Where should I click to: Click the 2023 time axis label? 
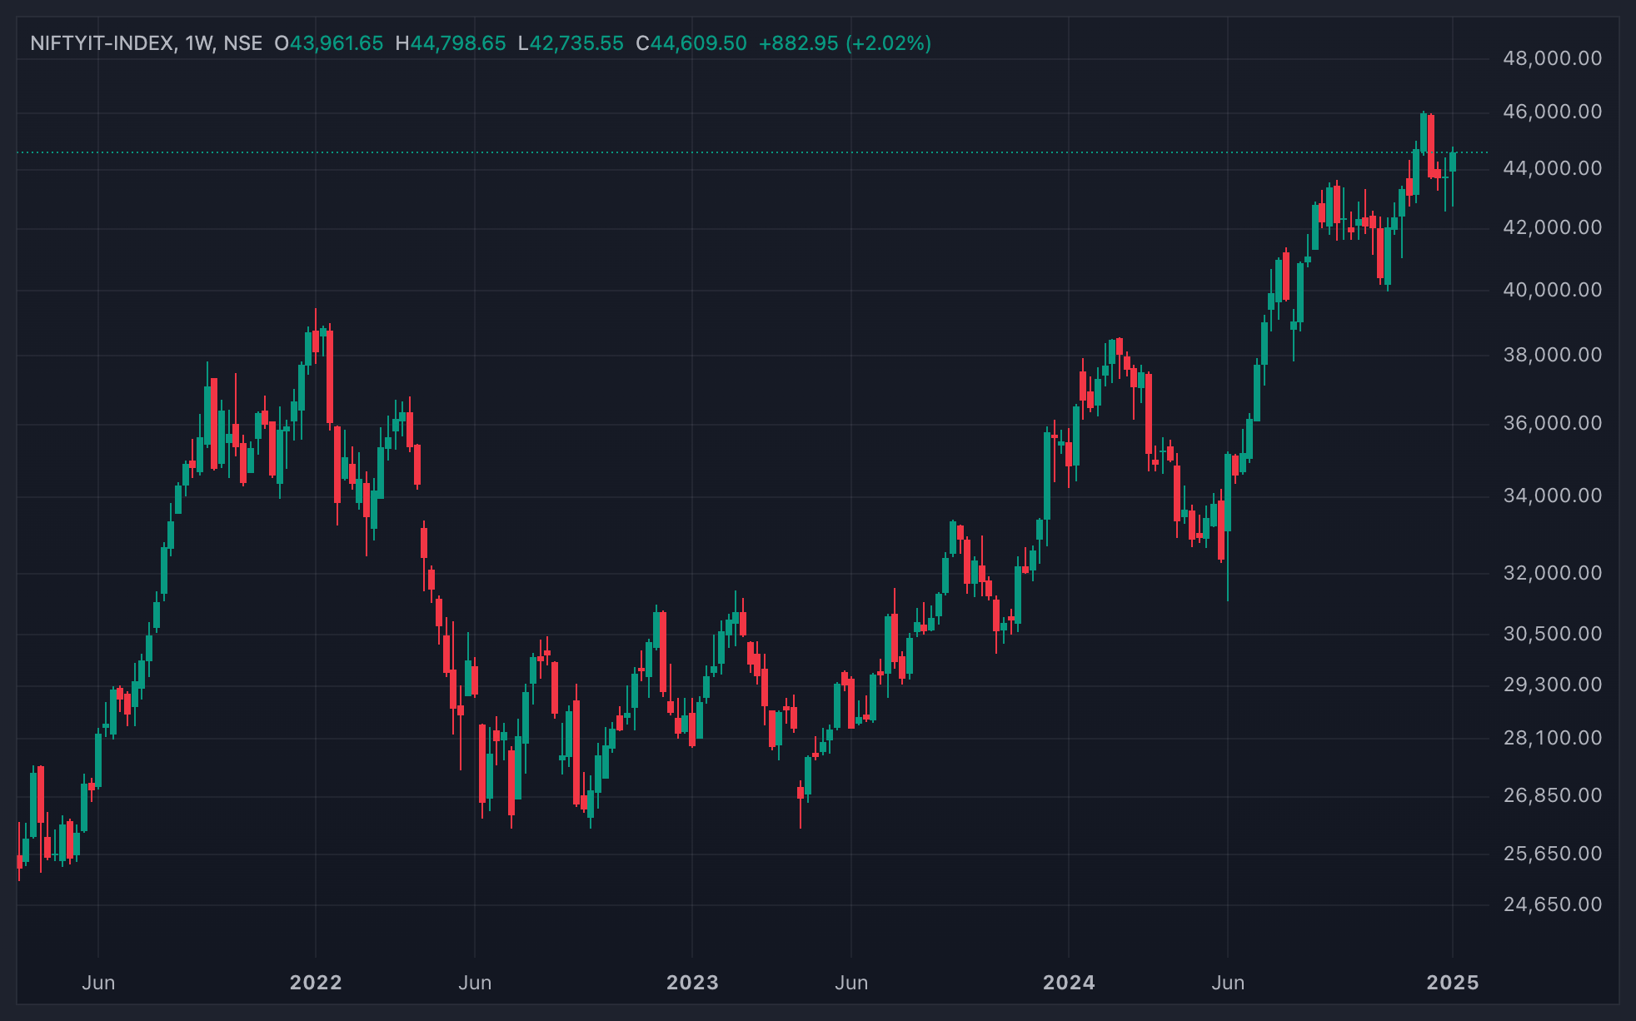pos(692,983)
